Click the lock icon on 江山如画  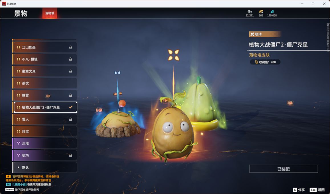[70, 47]
